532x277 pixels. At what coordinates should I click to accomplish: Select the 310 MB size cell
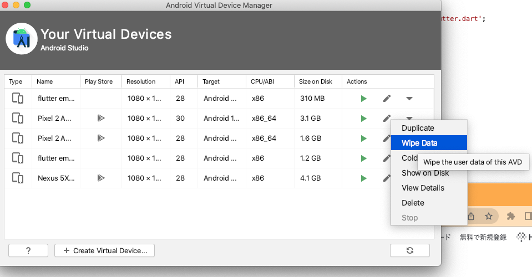click(318, 98)
